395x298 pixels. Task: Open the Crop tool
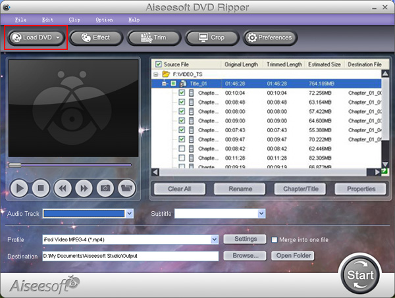point(211,37)
